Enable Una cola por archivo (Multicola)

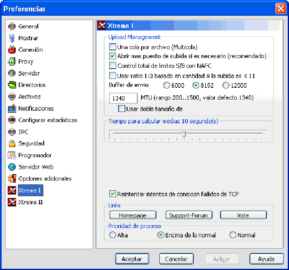(113, 47)
